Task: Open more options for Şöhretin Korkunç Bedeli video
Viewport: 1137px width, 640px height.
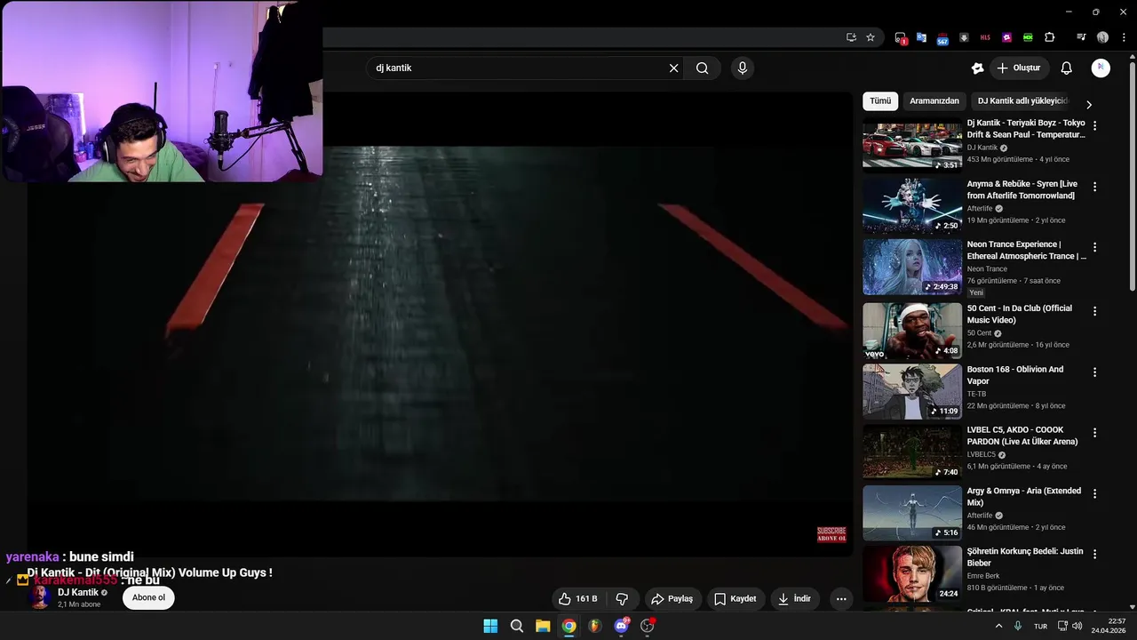Action: (x=1094, y=554)
